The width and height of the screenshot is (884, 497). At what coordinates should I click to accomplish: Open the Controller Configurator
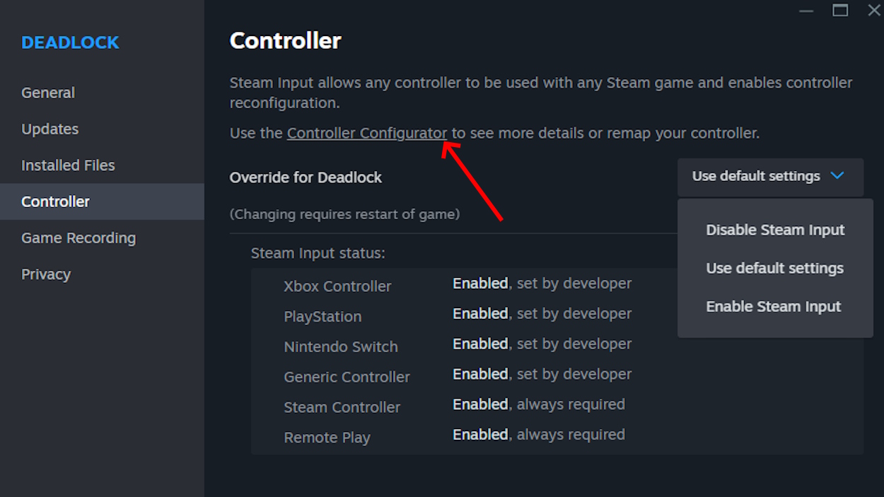[366, 133]
